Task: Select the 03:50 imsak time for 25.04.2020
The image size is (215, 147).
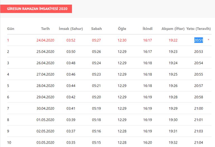Action: (71, 52)
